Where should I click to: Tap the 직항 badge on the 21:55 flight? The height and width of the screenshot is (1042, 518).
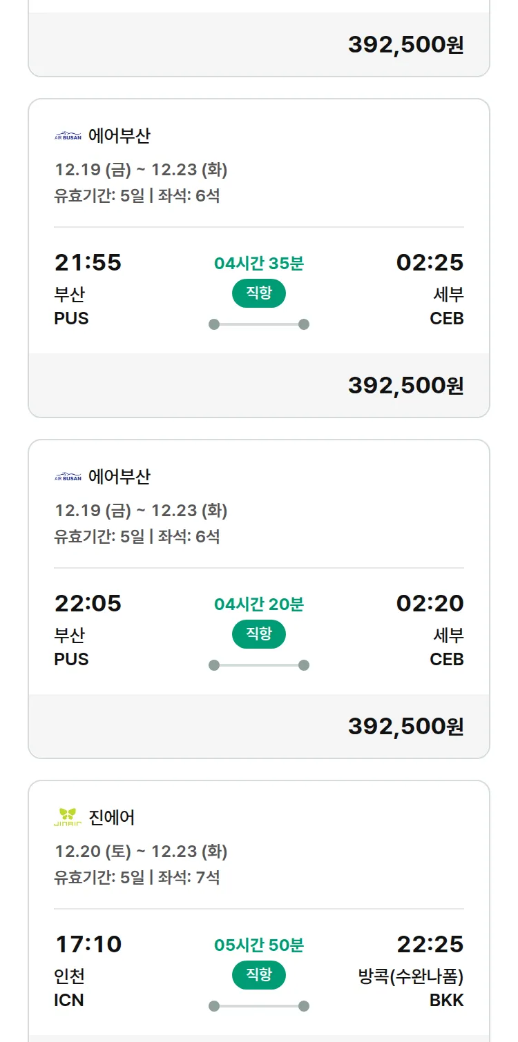(x=259, y=293)
